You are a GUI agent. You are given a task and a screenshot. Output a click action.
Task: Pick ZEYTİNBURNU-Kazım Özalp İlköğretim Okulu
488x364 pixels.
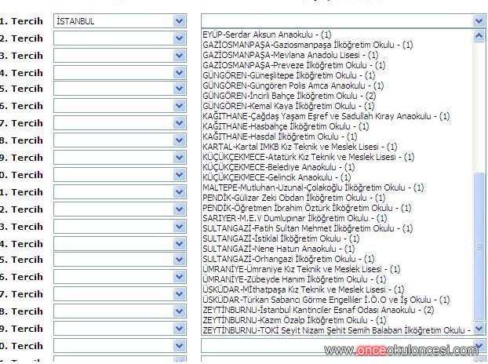pos(291,320)
